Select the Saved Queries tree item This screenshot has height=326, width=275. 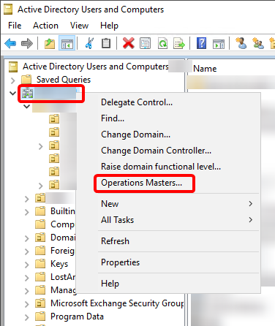[x=64, y=80]
